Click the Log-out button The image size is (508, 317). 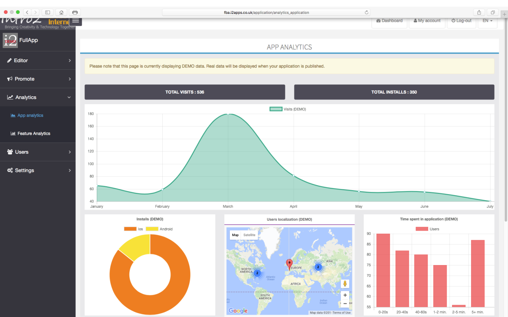462,21
